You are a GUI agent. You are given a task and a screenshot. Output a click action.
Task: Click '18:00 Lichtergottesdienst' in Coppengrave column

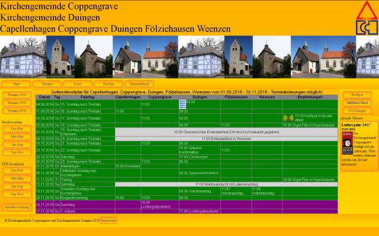pos(156,205)
